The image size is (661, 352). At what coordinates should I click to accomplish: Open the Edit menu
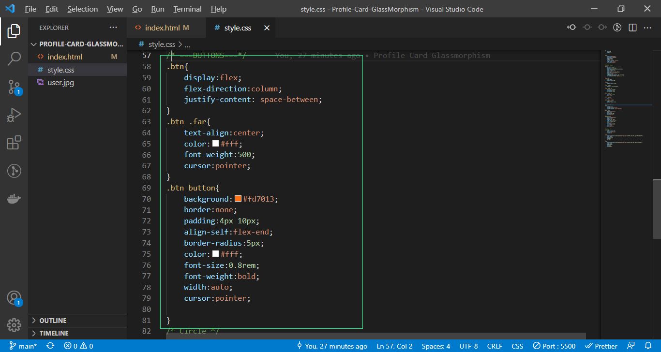(52, 9)
